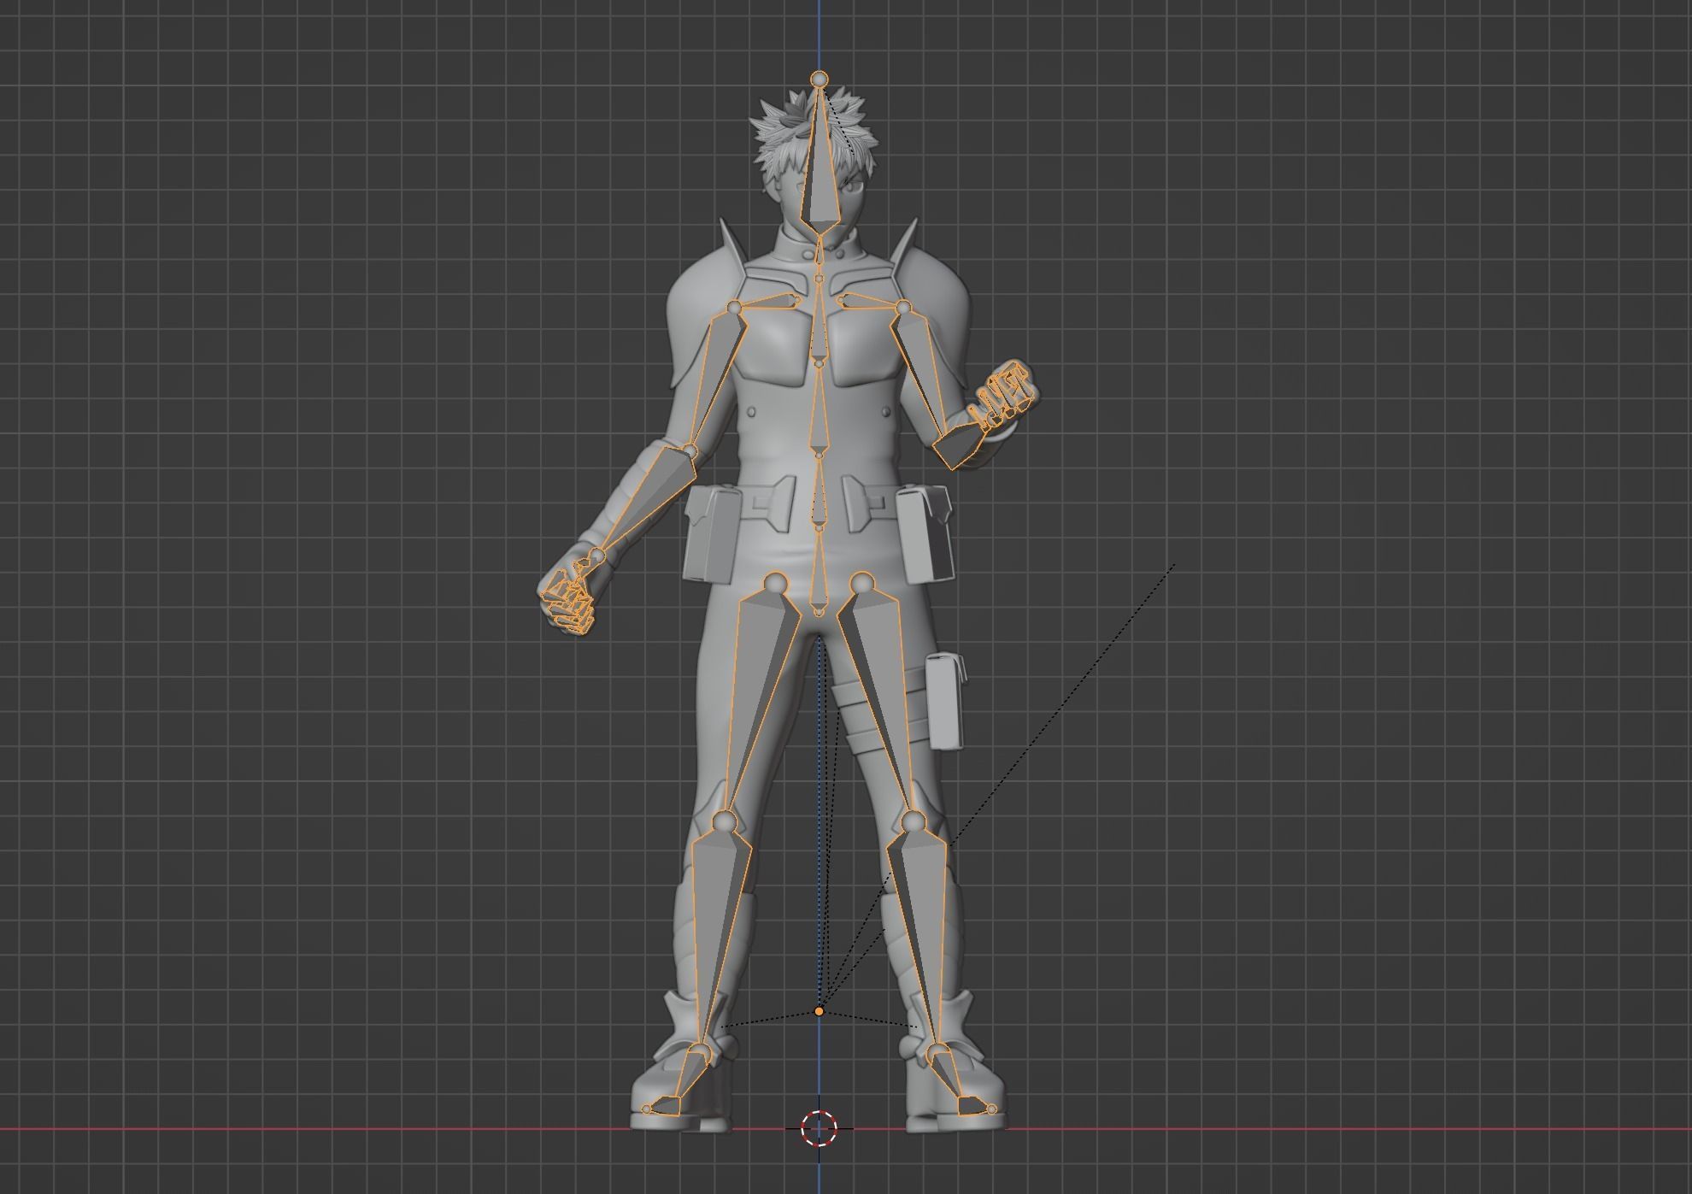Click the hip joint sphere above the pouch-strapped leg
This screenshot has width=1692, height=1194.
(862, 584)
